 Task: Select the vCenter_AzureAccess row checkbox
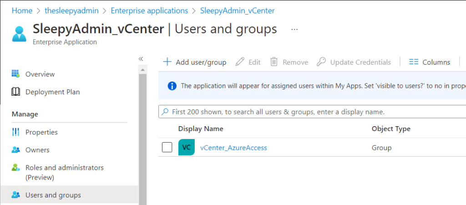click(167, 148)
